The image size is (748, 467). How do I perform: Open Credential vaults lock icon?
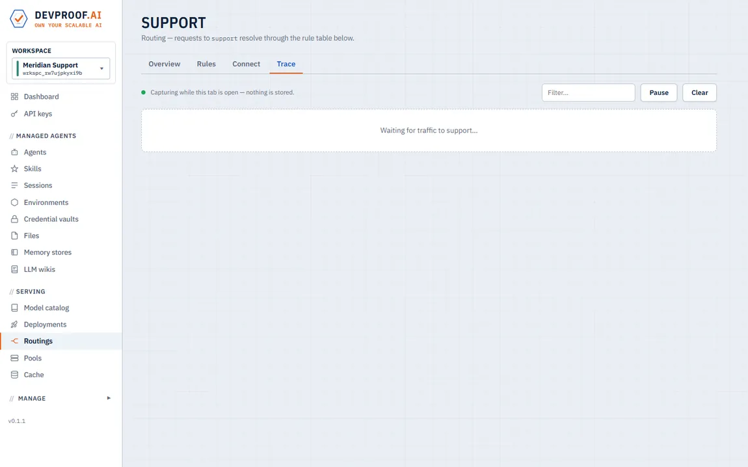coord(14,219)
